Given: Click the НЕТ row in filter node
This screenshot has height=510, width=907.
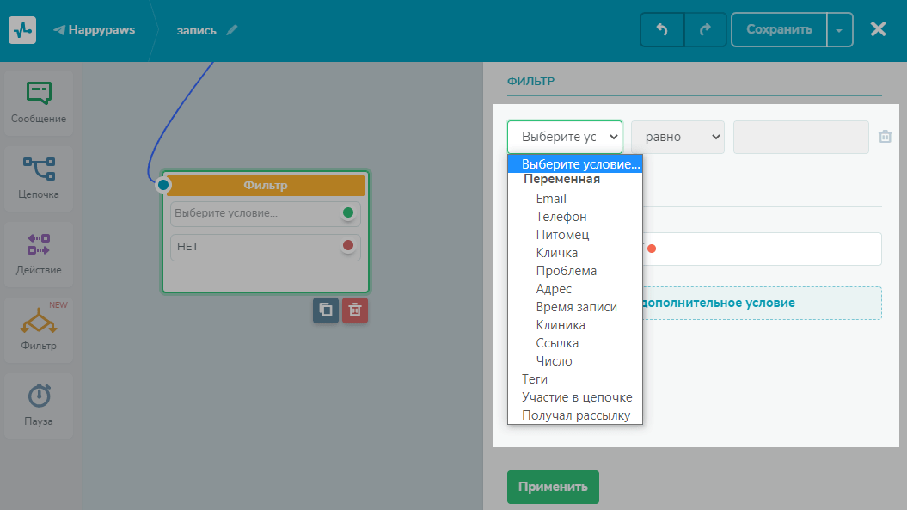Looking at the screenshot, I should click(x=266, y=247).
